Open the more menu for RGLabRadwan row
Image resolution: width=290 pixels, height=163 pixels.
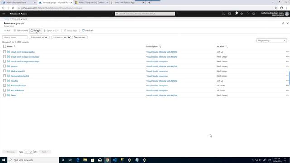tap(287, 91)
